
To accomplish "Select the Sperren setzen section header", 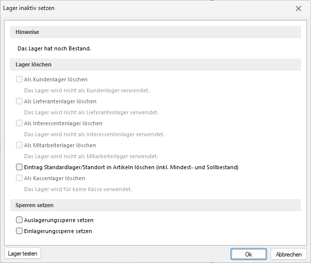I will click(x=155, y=205).
